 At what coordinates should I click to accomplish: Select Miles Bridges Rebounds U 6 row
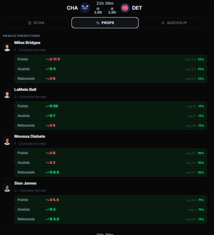111,78
